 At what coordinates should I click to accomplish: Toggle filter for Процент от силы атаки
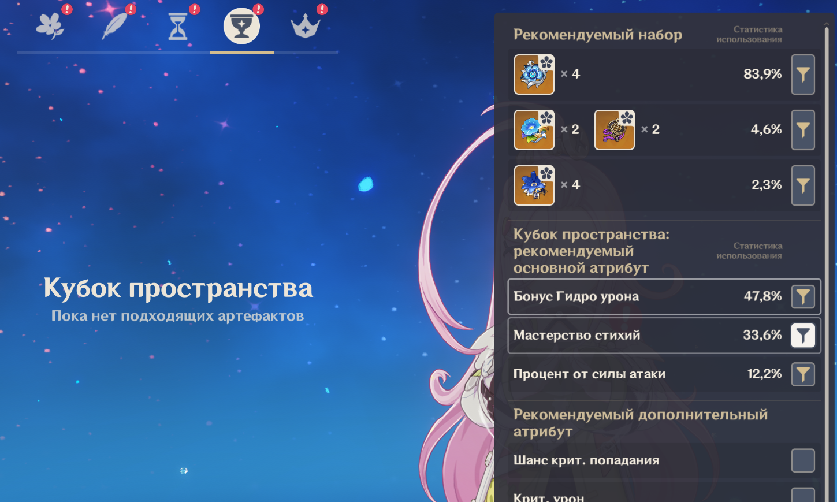tap(803, 374)
